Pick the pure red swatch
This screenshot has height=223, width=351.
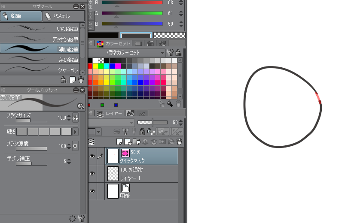[90, 66]
